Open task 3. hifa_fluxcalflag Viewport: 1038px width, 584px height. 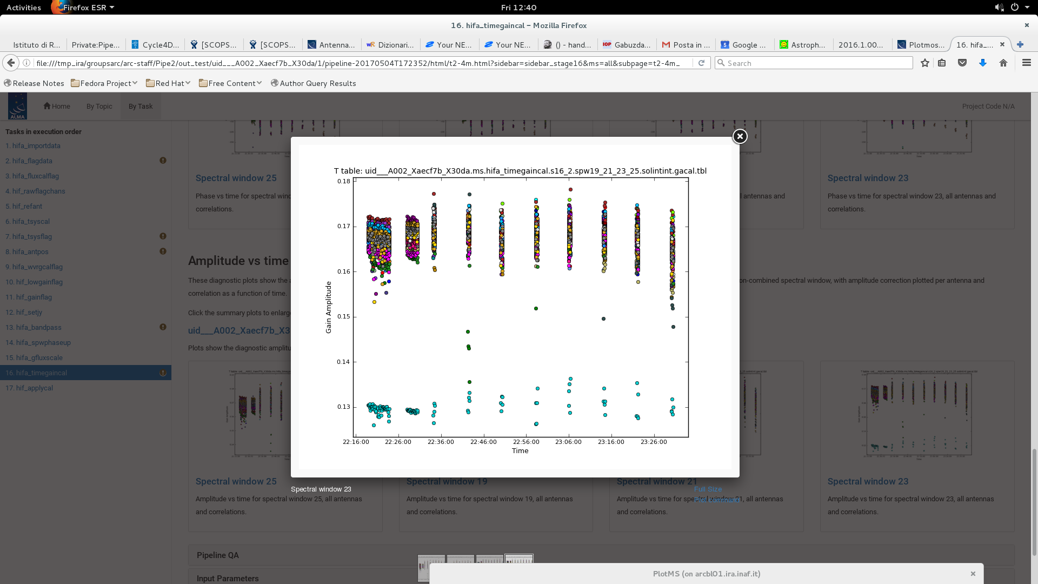(32, 176)
